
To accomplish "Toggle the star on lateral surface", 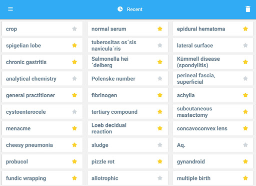I will click(x=245, y=45).
